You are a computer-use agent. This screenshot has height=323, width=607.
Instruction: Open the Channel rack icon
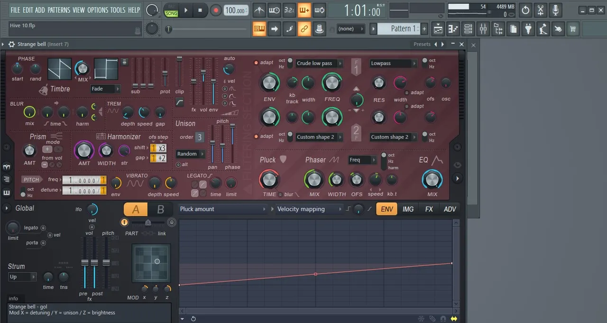468,29
